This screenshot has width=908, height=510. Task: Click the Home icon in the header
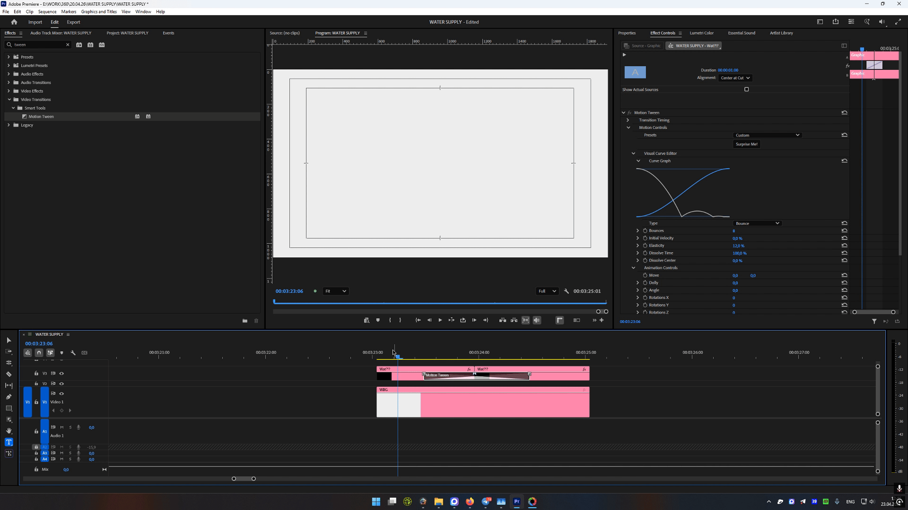pos(14,22)
